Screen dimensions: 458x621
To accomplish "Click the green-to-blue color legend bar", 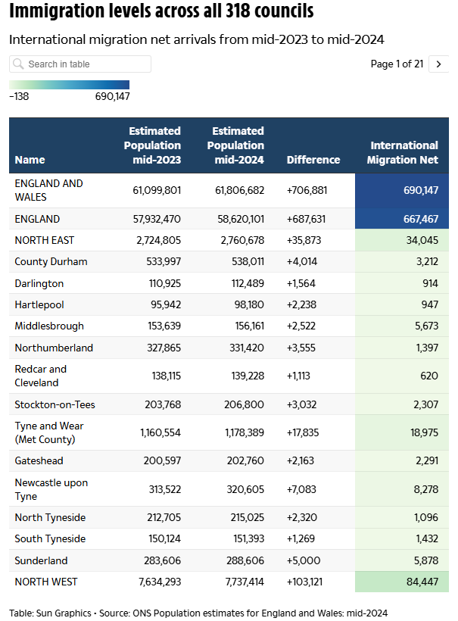I will pyautogui.click(x=70, y=85).
